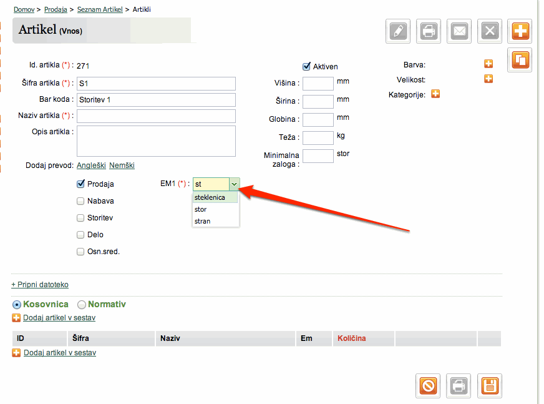Click the gray X delete icon

click(490, 31)
